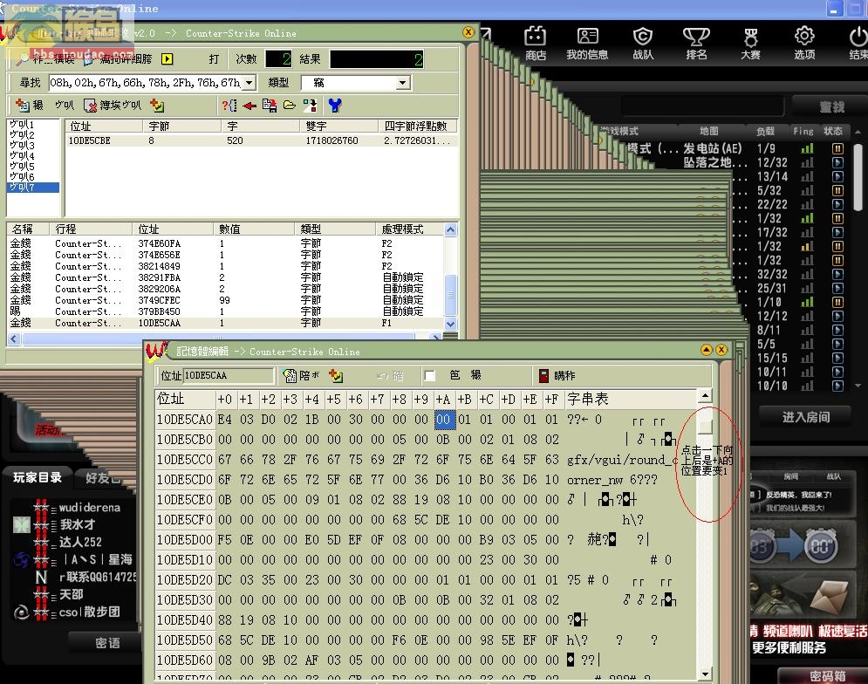
Task: Click the scroll-down arrow of the saved address list
Action: pos(451,324)
